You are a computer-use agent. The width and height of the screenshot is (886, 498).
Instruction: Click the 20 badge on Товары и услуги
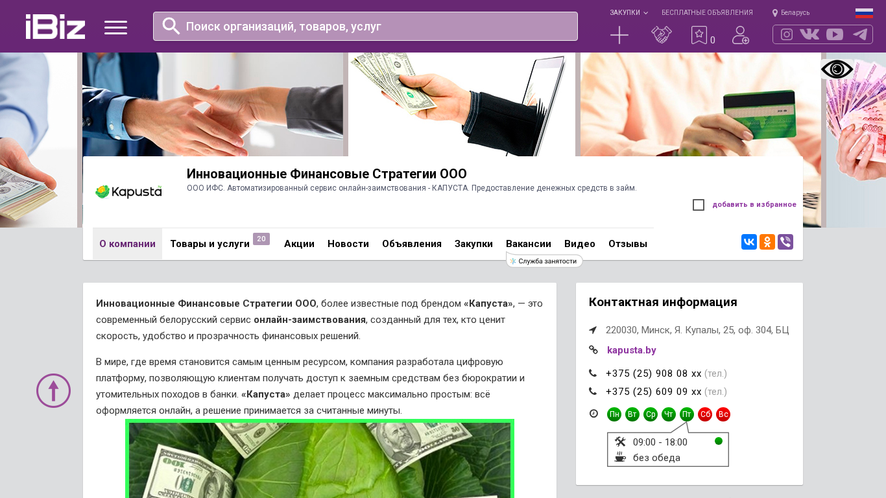261,239
